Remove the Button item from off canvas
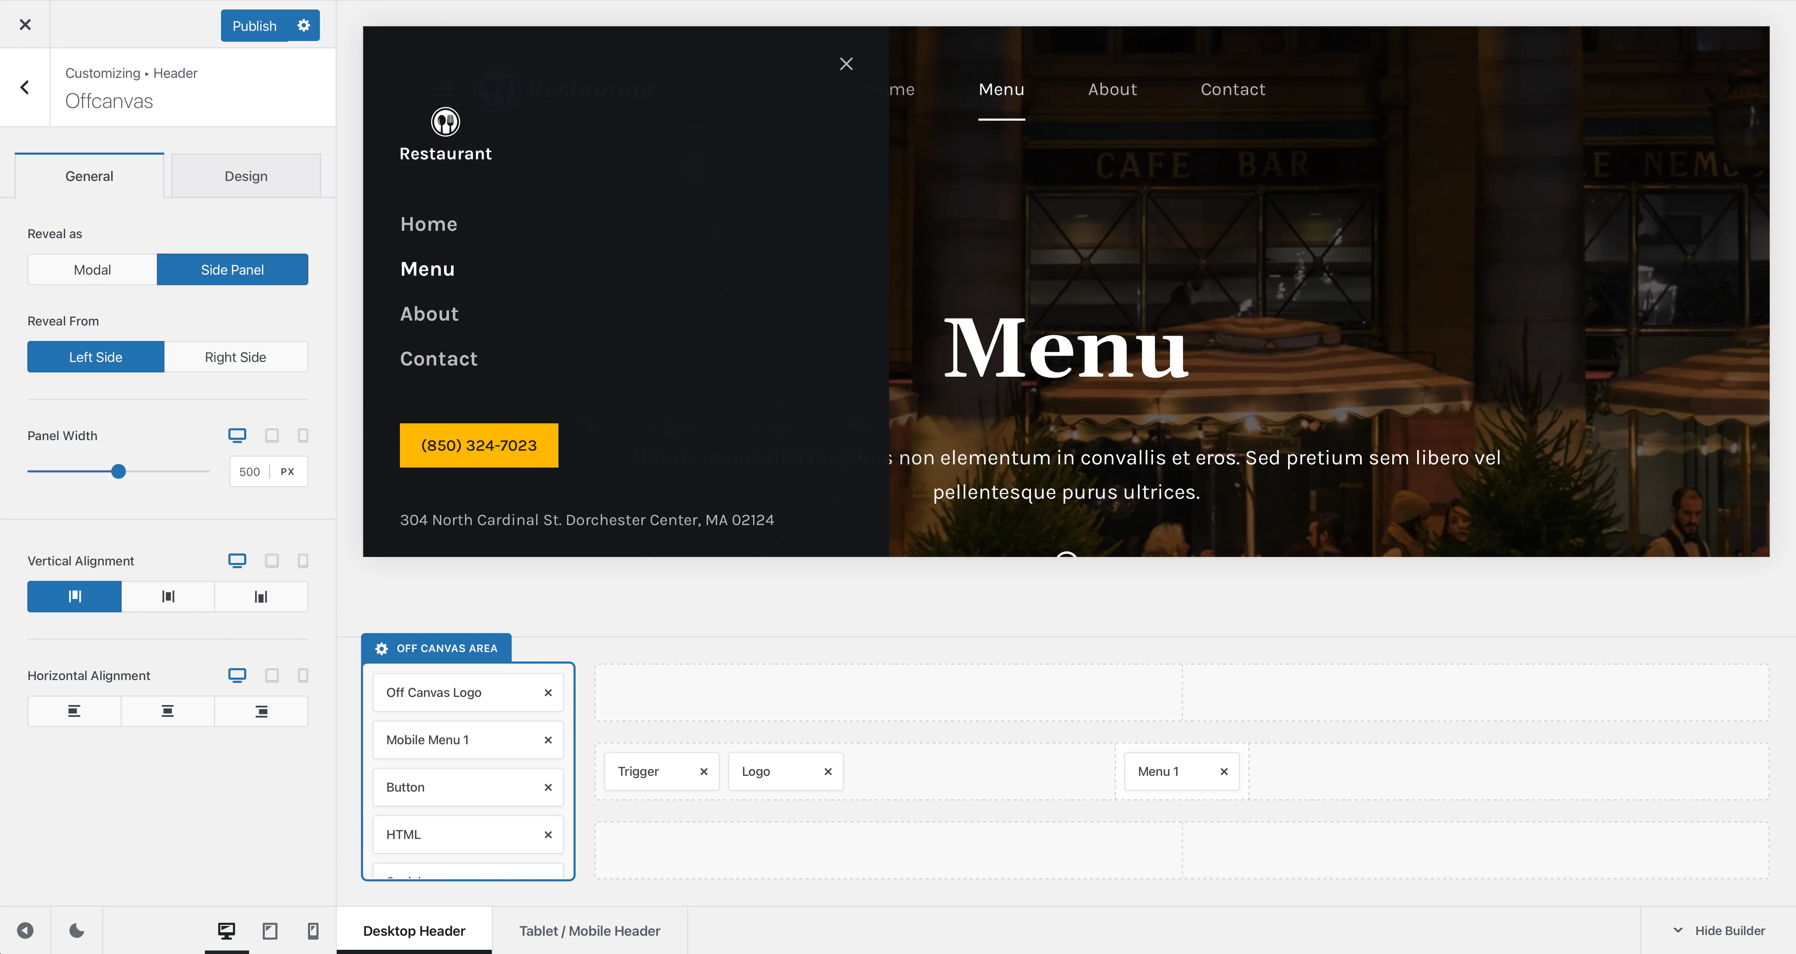 point(548,787)
